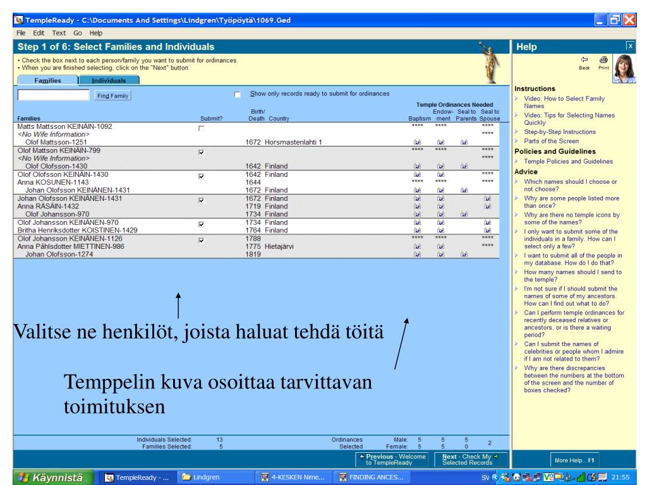The height and width of the screenshot is (485, 647).
Task: Uncheck submit box for Olof Olofsson KEINÄIN-1430
Action: click(x=202, y=176)
